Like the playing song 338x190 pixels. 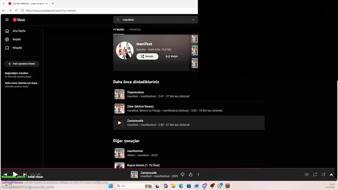coord(191,174)
